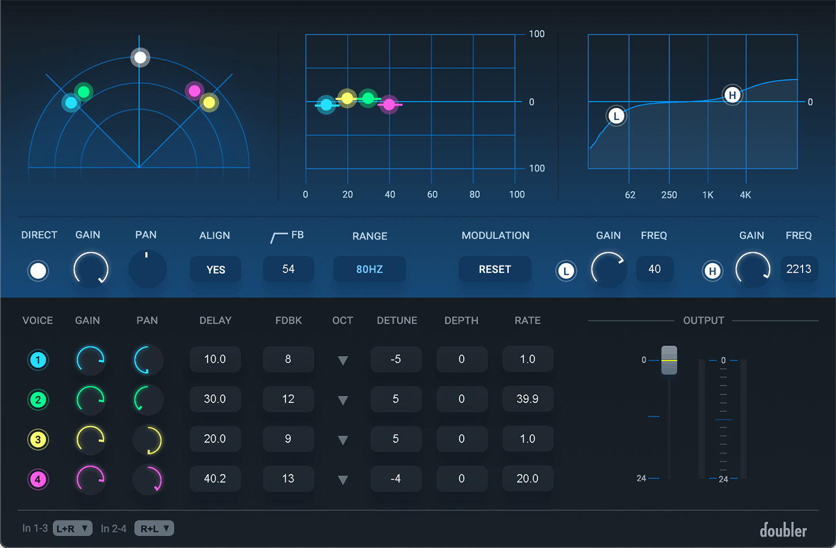Screen dimensions: 836x548
Task: Toggle voice 4 on or off
Action: click(x=38, y=479)
